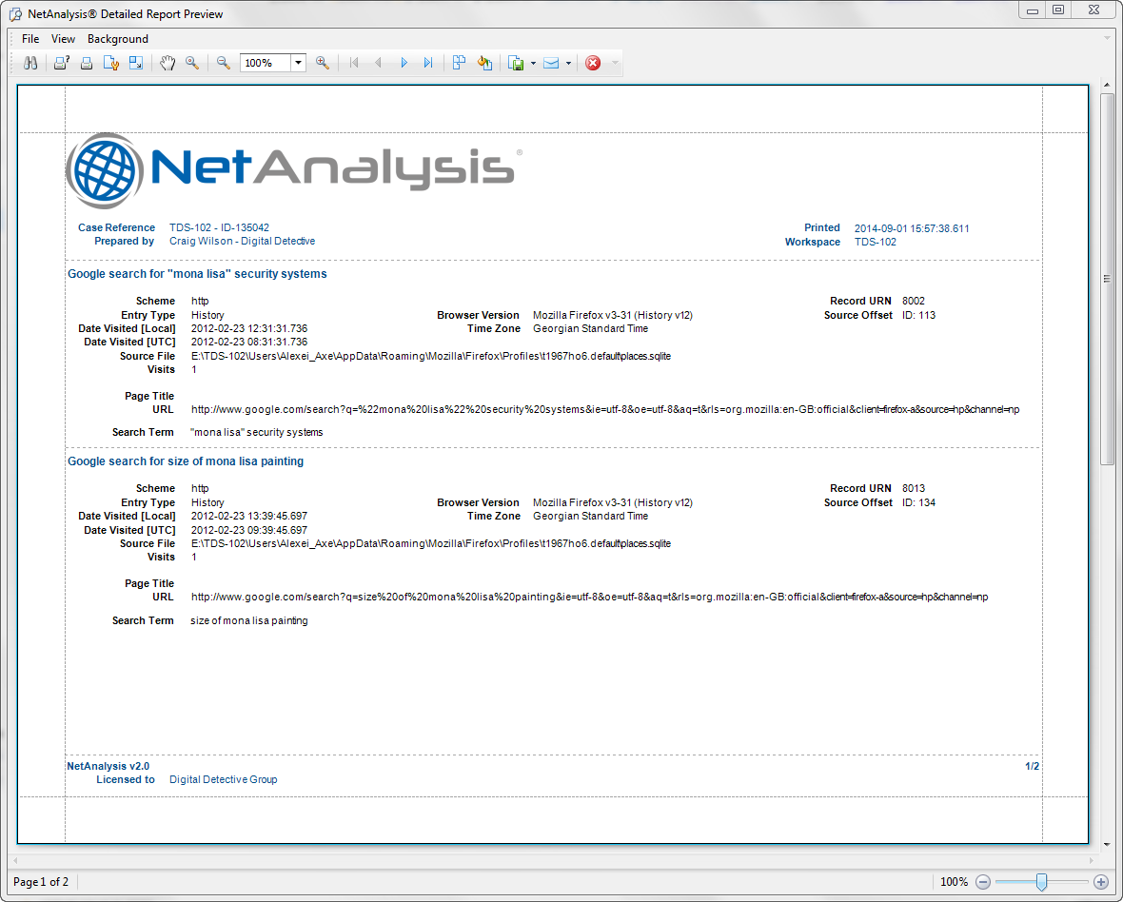Image resolution: width=1123 pixels, height=902 pixels.
Task: Click search term '"mona lisa" security systems'
Action: (256, 432)
